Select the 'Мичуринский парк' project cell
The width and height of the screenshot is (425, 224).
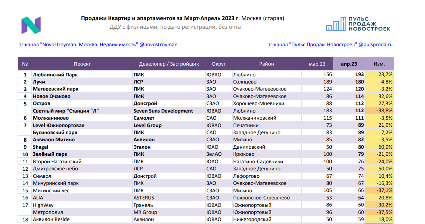click(82, 183)
